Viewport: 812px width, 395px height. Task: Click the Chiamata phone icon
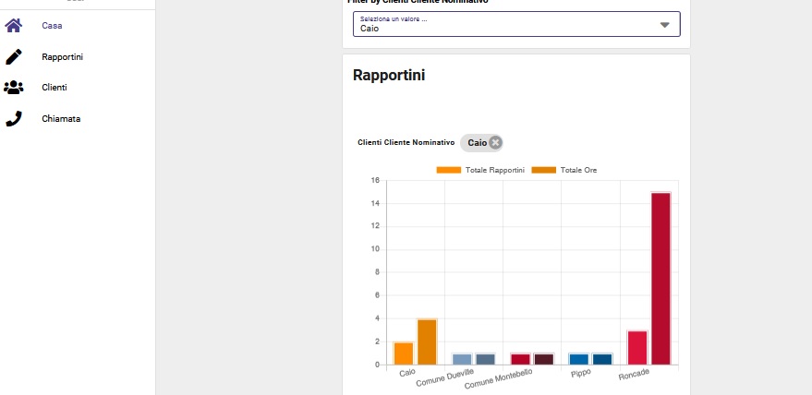pos(14,118)
